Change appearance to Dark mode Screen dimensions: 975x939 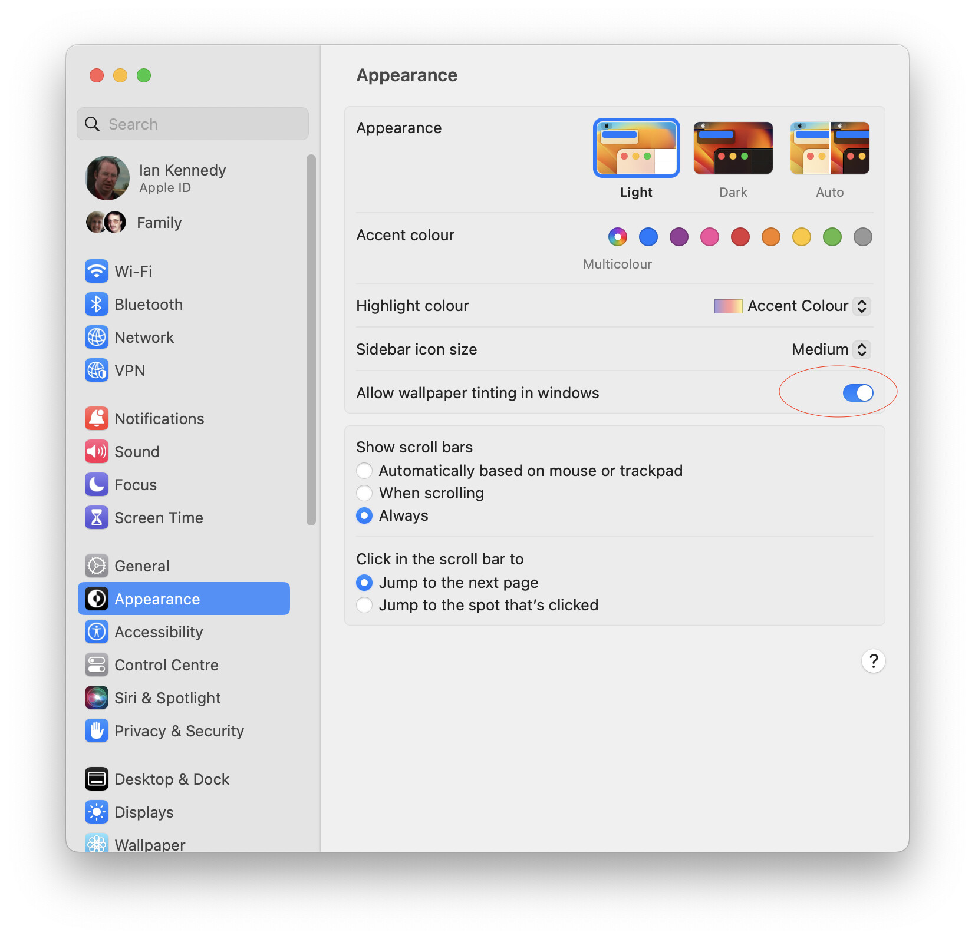(733, 147)
